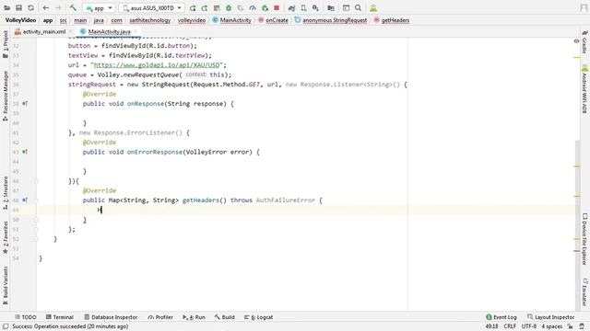Open the Favorites sidebar panel
590x331 pixels.
6,237
